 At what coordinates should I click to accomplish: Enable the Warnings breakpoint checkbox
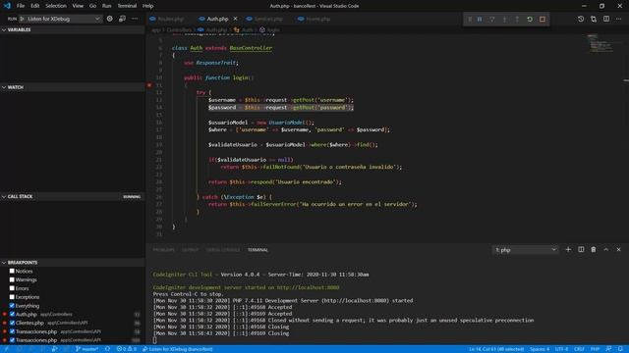tap(12, 279)
